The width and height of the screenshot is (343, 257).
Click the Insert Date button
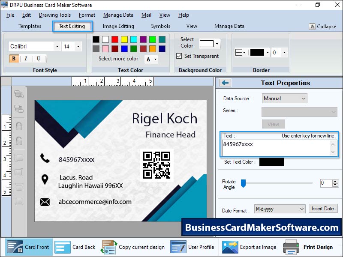(323, 209)
